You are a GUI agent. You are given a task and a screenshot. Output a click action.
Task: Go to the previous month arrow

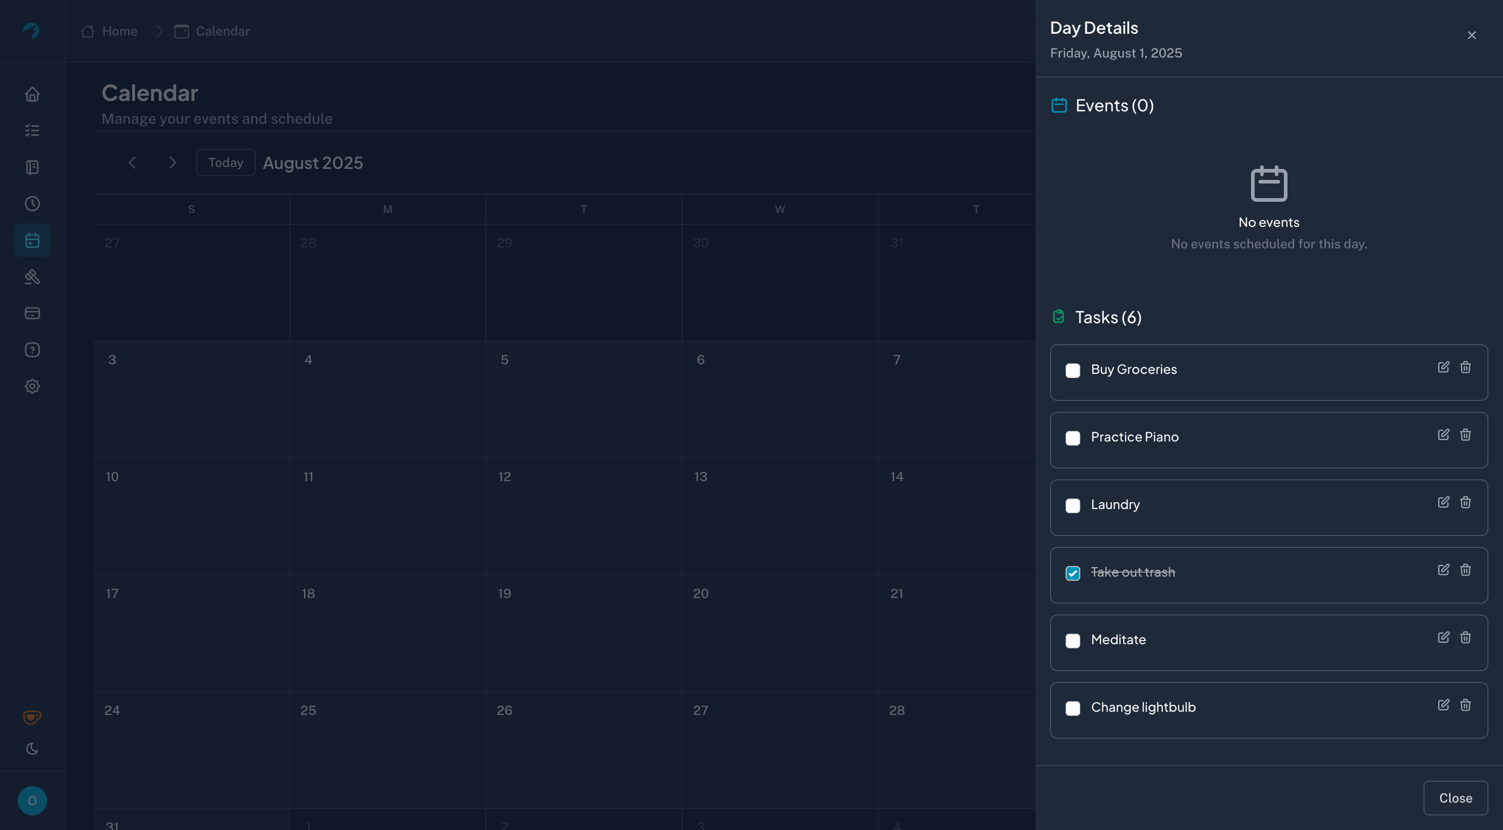(x=132, y=163)
